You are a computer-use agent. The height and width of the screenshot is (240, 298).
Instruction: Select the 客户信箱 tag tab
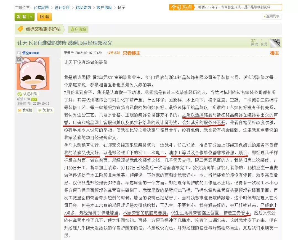point(78,29)
